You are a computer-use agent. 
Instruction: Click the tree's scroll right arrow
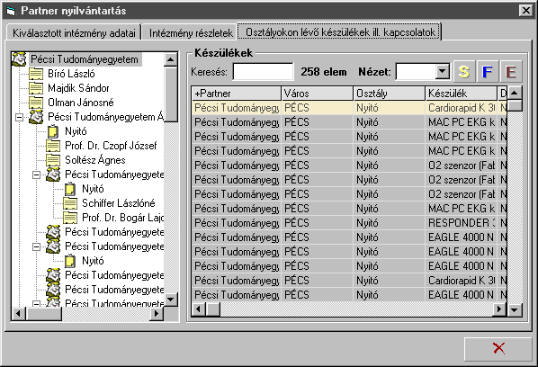coord(157,313)
